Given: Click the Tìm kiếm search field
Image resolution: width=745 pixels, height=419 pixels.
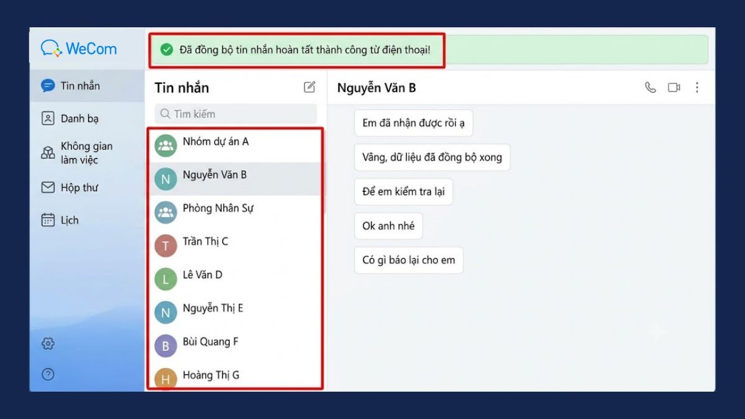Looking at the screenshot, I should [236, 114].
